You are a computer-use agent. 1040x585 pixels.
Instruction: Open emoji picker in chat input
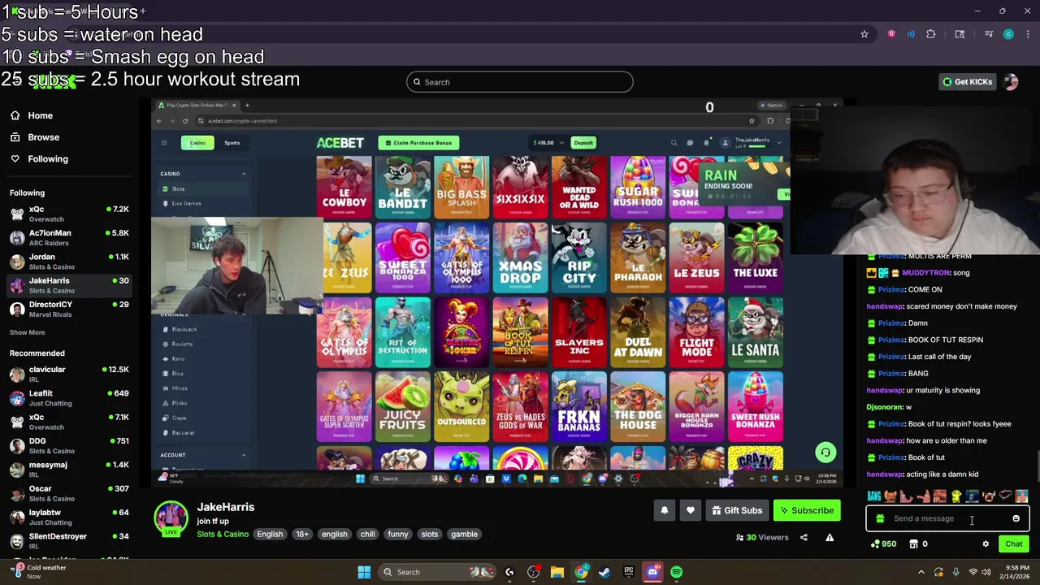(1016, 518)
